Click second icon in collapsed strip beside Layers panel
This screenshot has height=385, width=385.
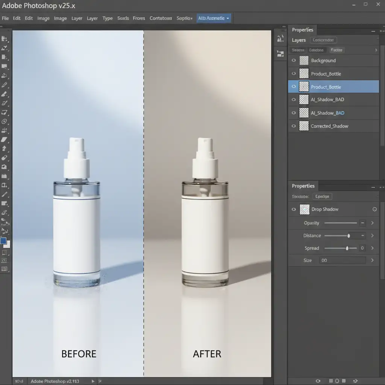(x=280, y=53)
